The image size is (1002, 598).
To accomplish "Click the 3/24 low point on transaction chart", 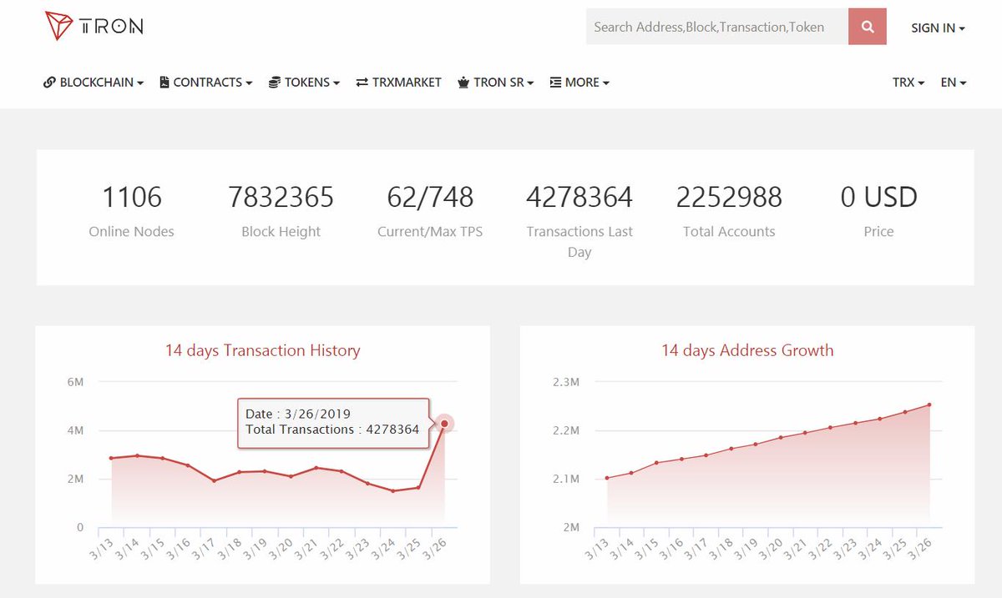I will [393, 490].
